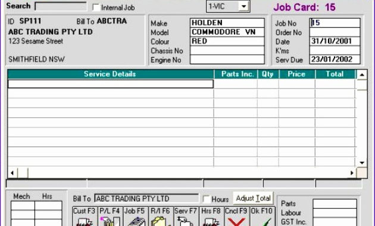Click the Search input field
This screenshot has width=375, height=226.
61,6
